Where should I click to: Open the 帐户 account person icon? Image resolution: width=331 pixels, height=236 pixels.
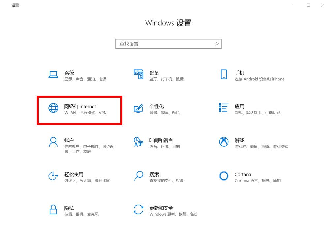tap(53, 142)
